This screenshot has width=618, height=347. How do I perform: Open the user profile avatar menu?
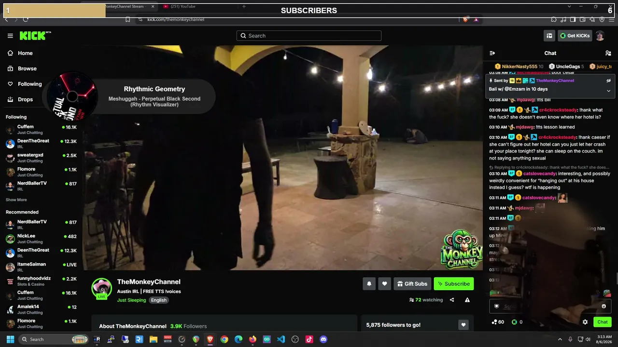click(600, 36)
